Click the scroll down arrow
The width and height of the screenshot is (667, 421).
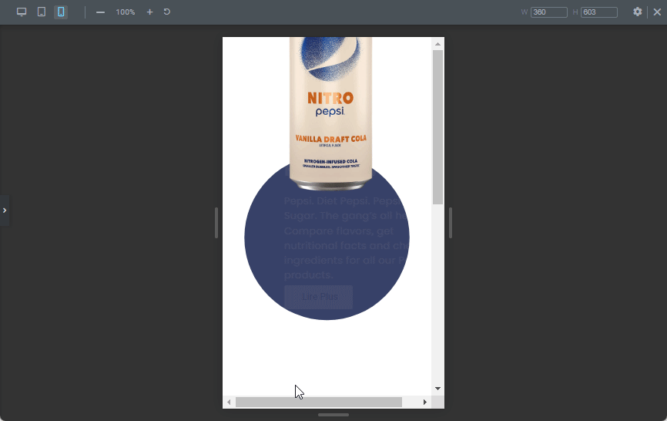(437, 388)
